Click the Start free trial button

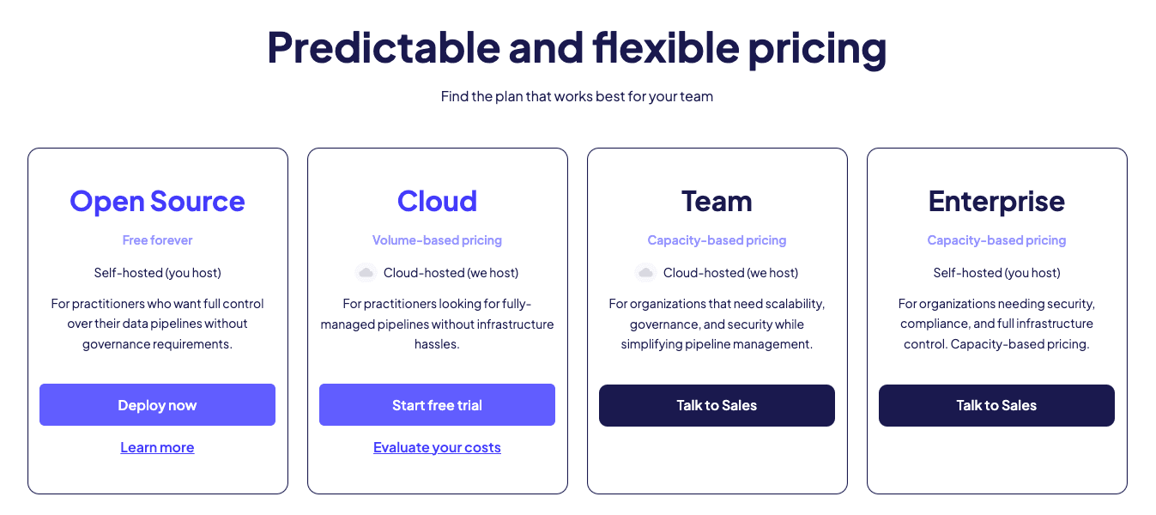[437, 405]
